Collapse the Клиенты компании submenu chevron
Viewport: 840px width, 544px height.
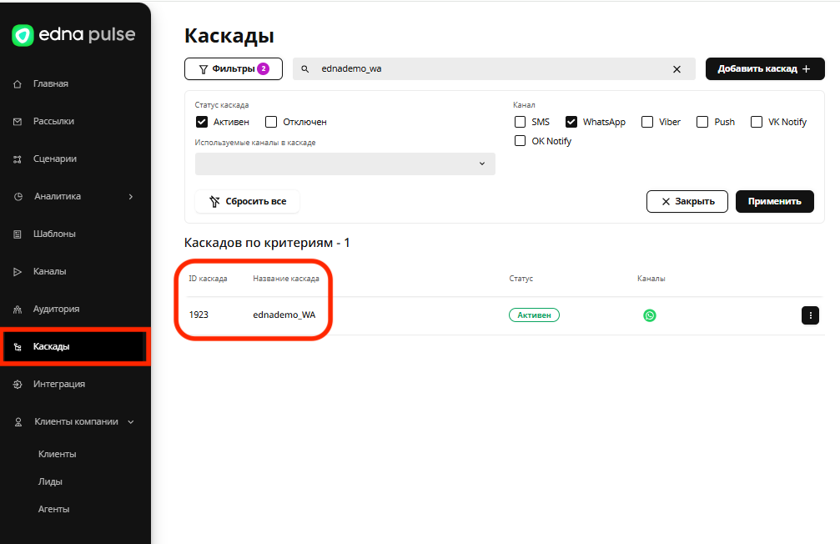(x=131, y=422)
